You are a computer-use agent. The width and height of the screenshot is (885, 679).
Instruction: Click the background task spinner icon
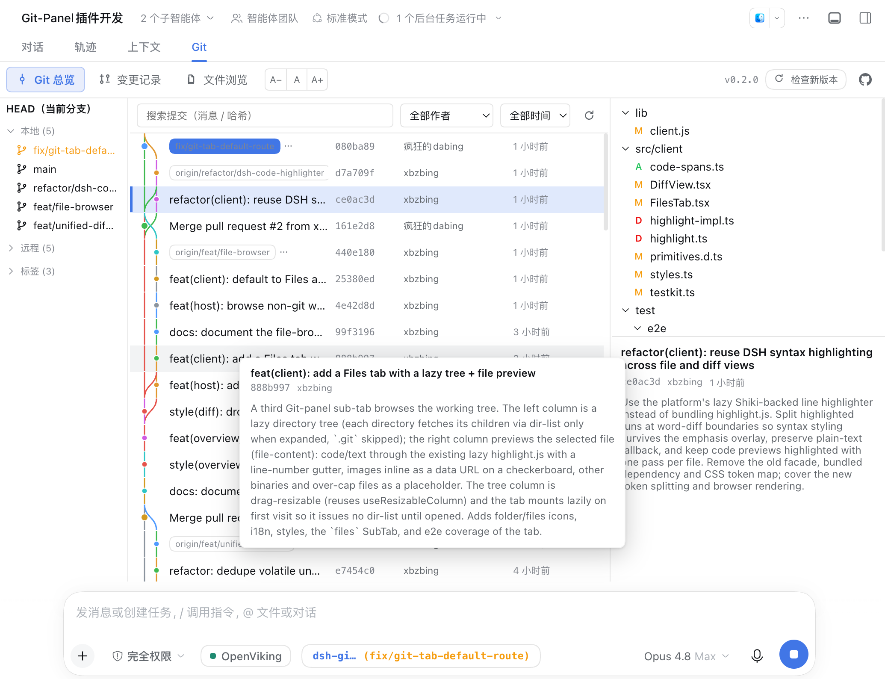coord(383,18)
